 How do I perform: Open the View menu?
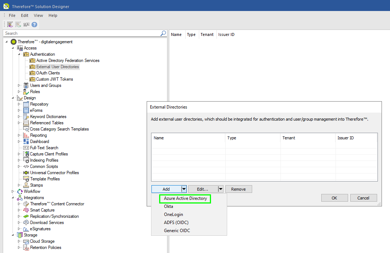point(38,15)
